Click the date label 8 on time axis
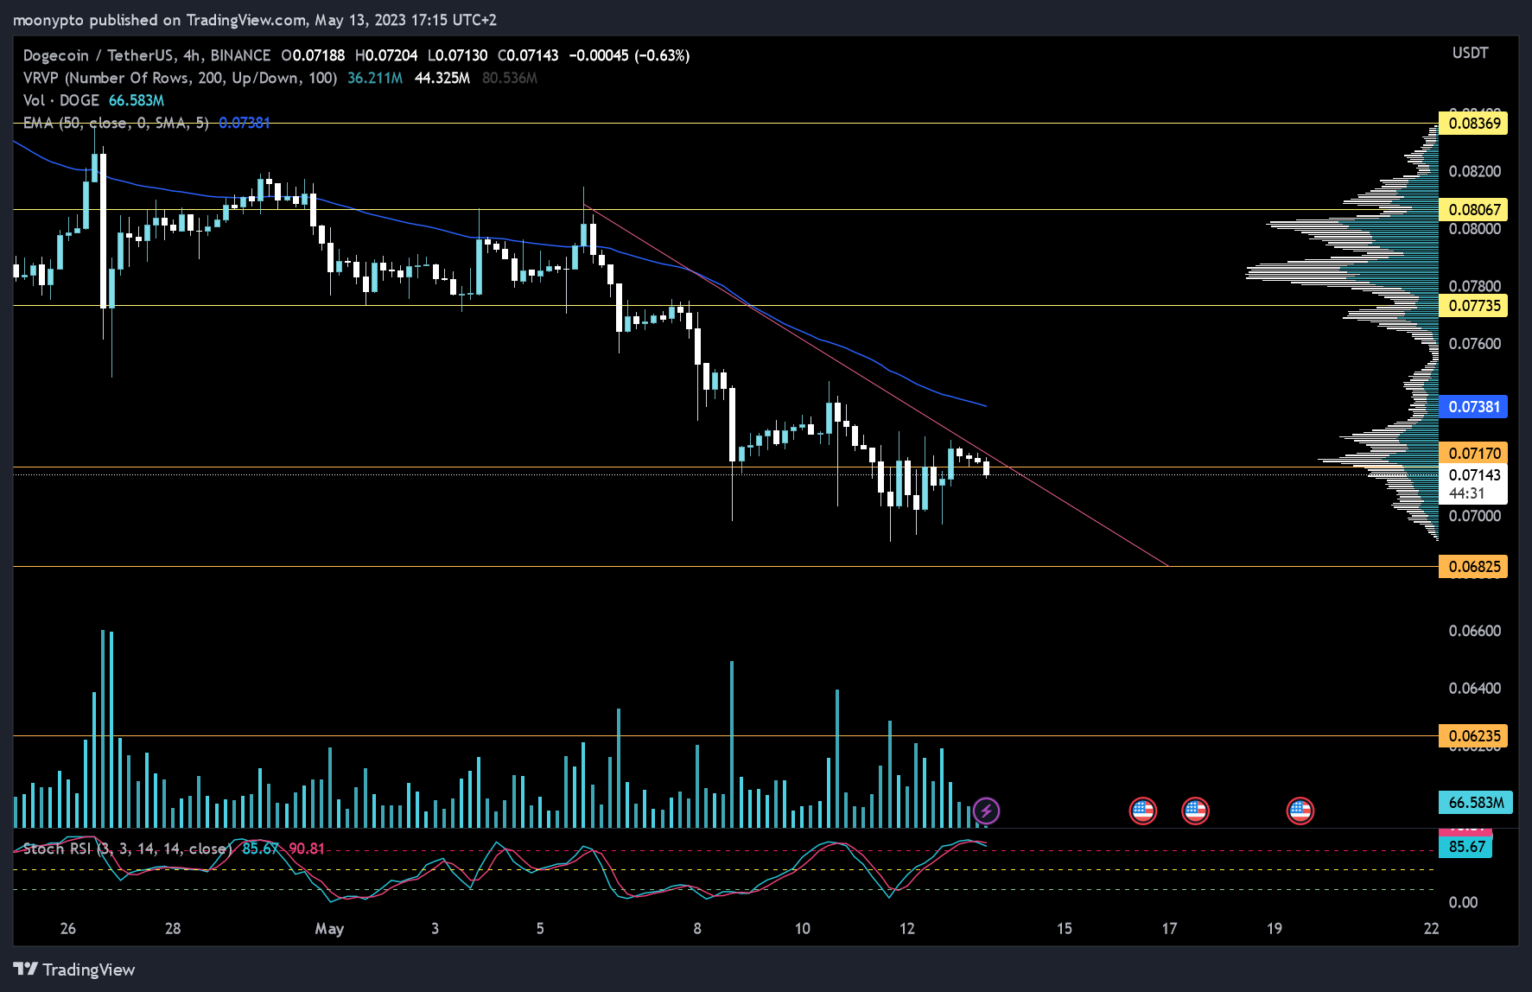 click(x=697, y=928)
